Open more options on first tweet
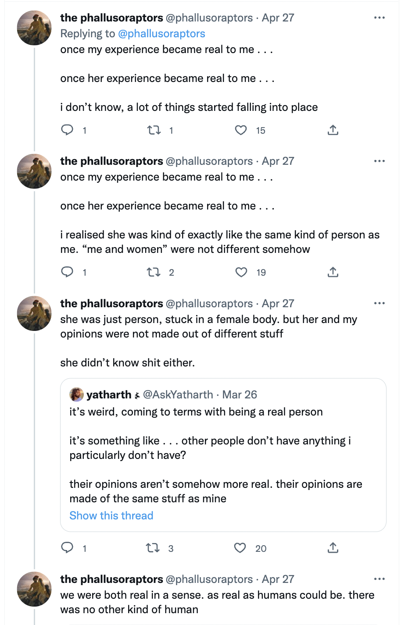Image resolution: width=401 pixels, height=625 pixels. pos(380,18)
